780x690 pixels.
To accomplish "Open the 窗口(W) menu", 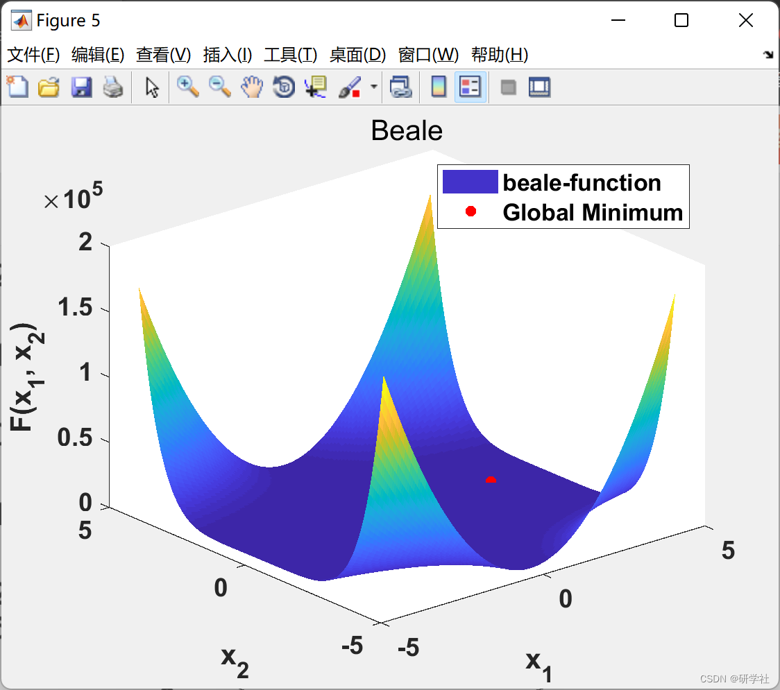I will 428,55.
